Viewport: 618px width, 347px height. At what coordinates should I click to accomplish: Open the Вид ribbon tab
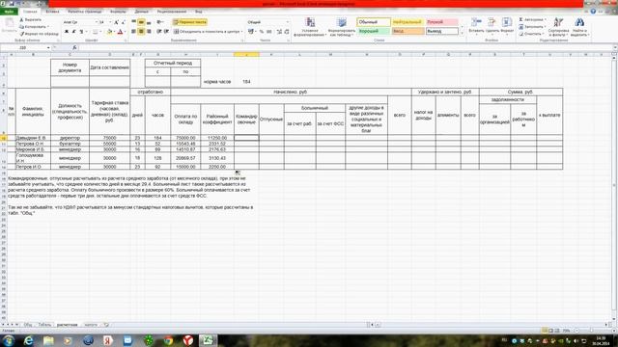(199, 12)
